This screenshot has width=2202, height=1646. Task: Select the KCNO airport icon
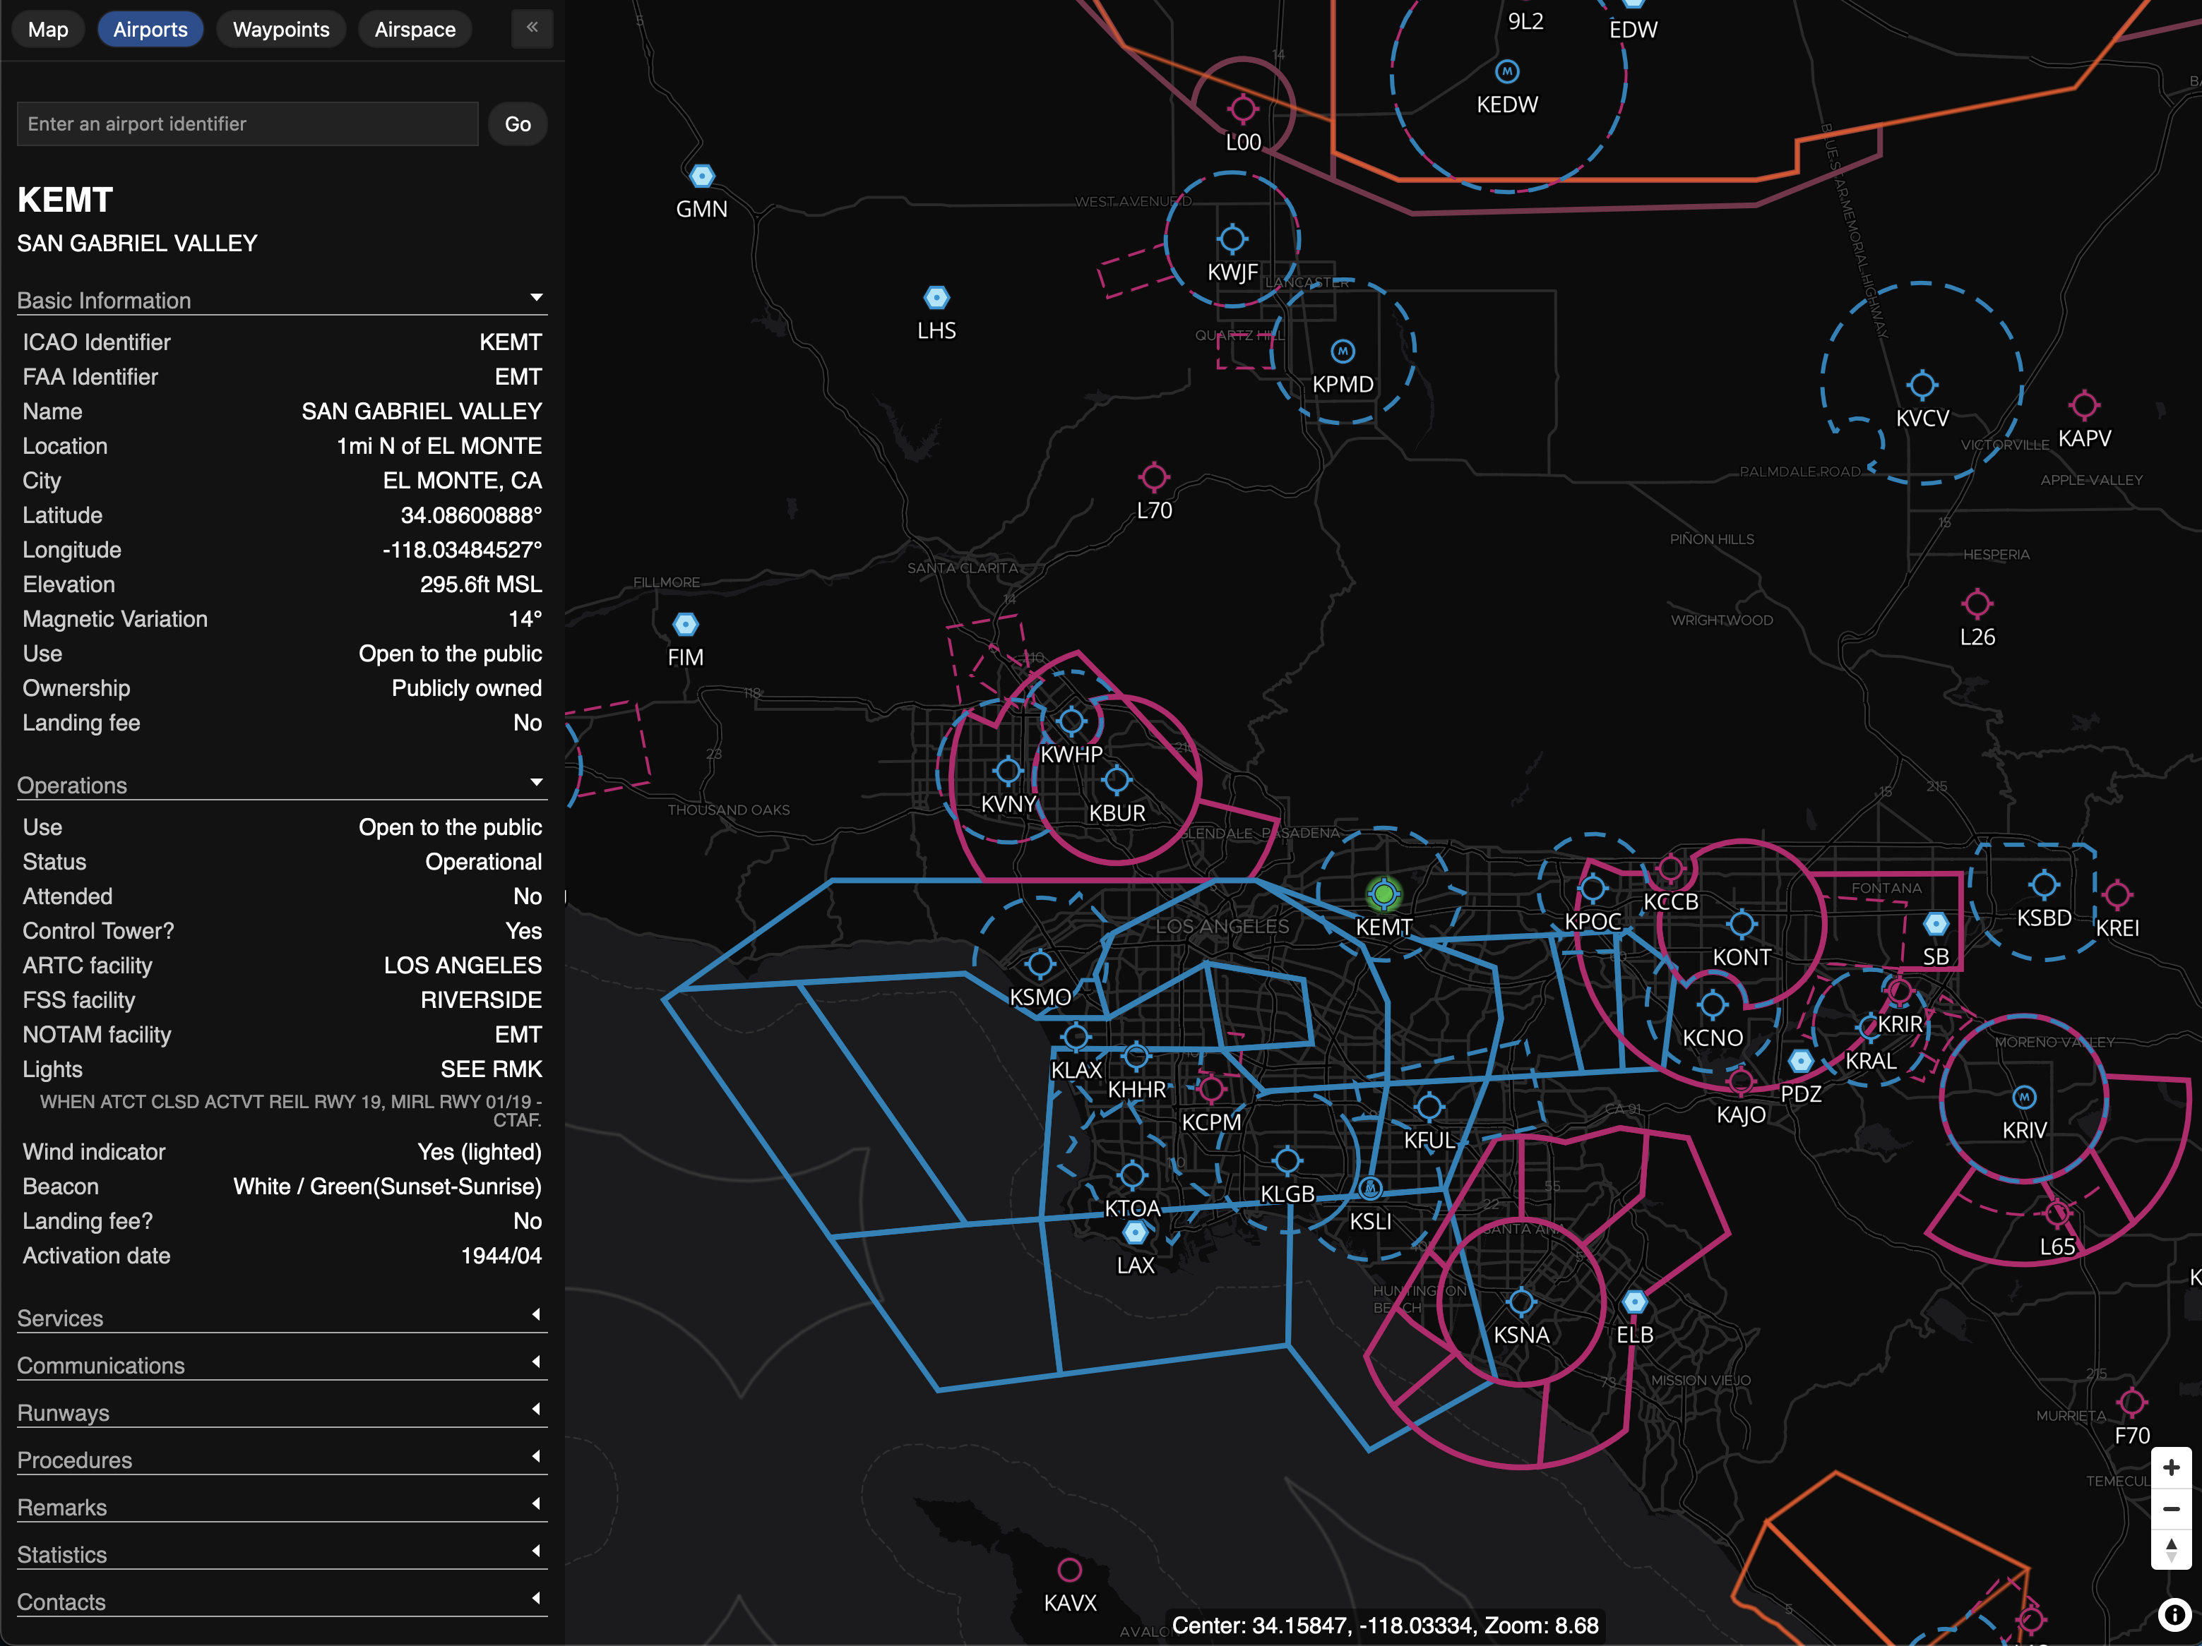pyautogui.click(x=1712, y=1005)
